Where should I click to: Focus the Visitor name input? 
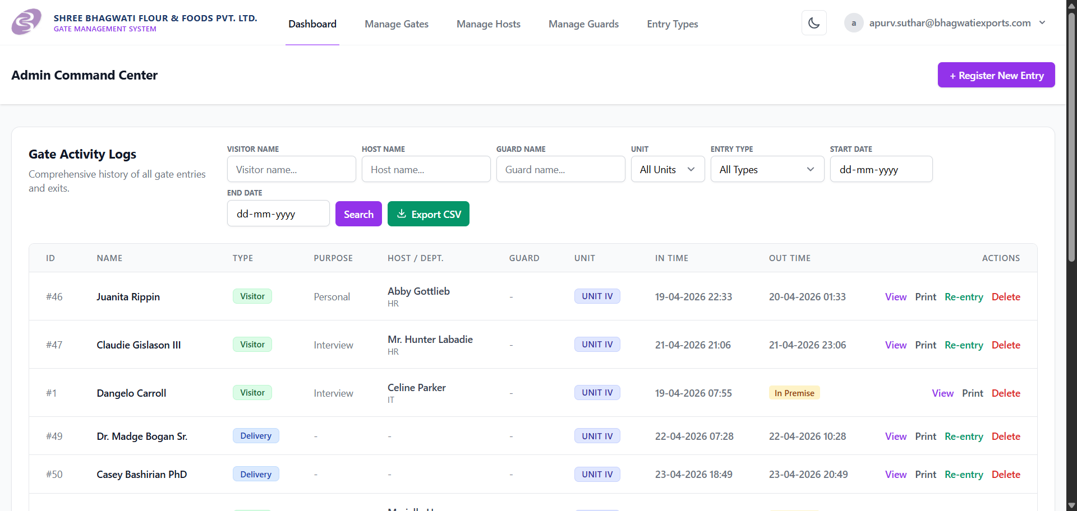[292, 169]
